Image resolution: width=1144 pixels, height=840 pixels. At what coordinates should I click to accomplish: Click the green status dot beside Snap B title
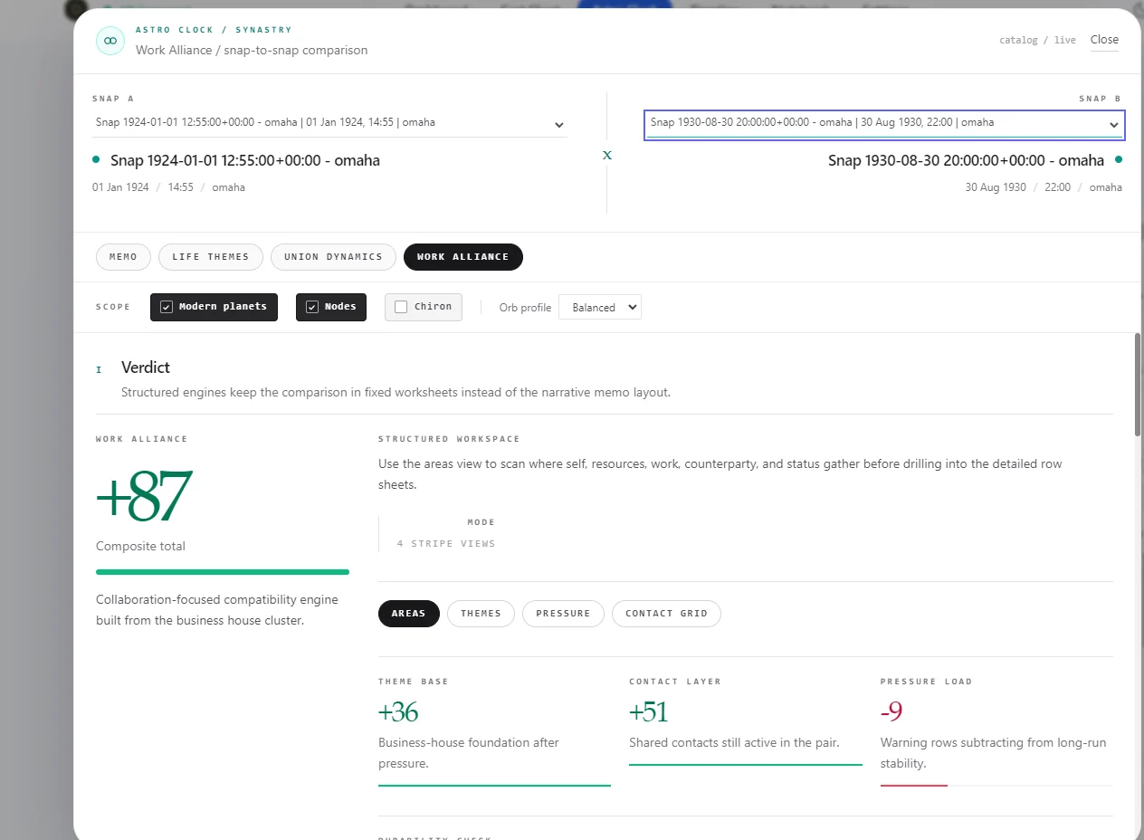point(1119,159)
